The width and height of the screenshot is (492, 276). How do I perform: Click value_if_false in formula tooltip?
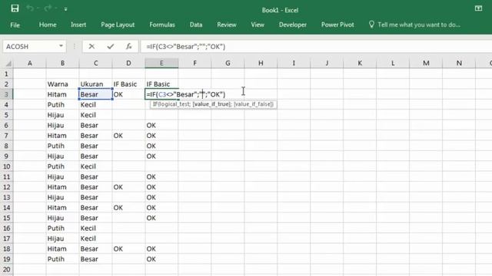[x=253, y=104]
